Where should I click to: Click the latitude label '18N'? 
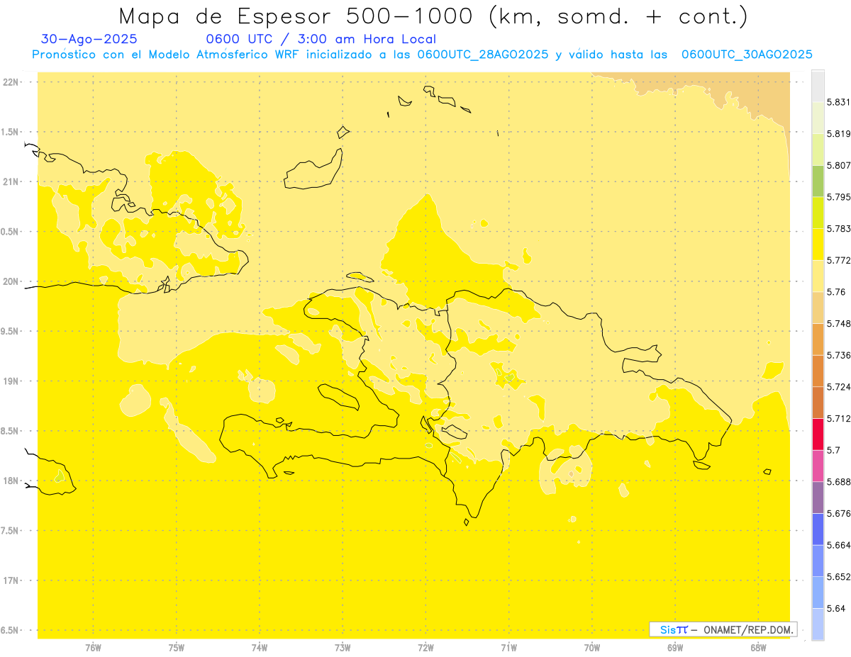coord(12,481)
